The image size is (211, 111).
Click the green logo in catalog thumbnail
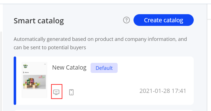click(x=25, y=66)
